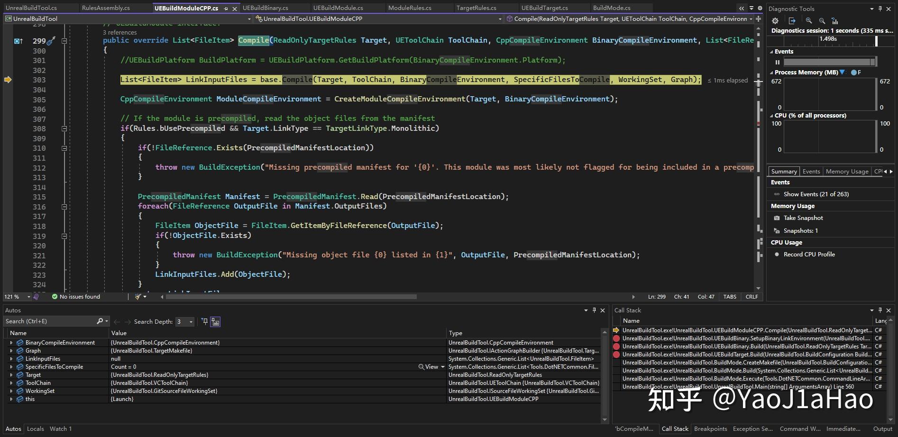
Task: Expand the SpecificFilesToCompile variable in Autos
Action: tap(11, 366)
